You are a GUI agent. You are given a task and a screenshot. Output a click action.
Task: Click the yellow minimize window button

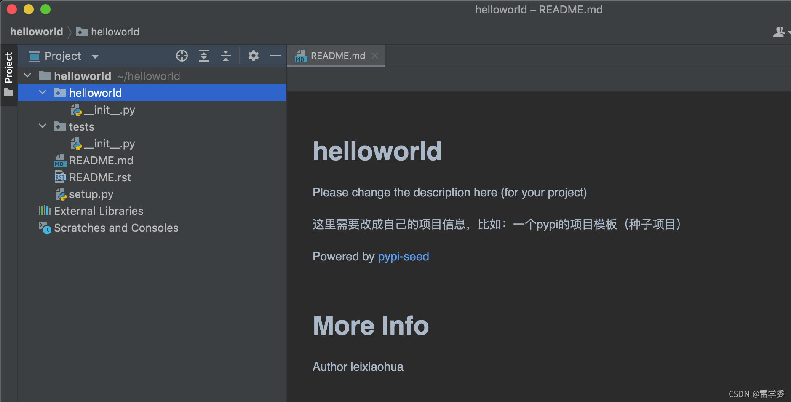click(29, 9)
